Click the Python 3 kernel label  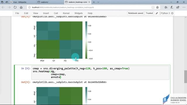pos(165,13)
